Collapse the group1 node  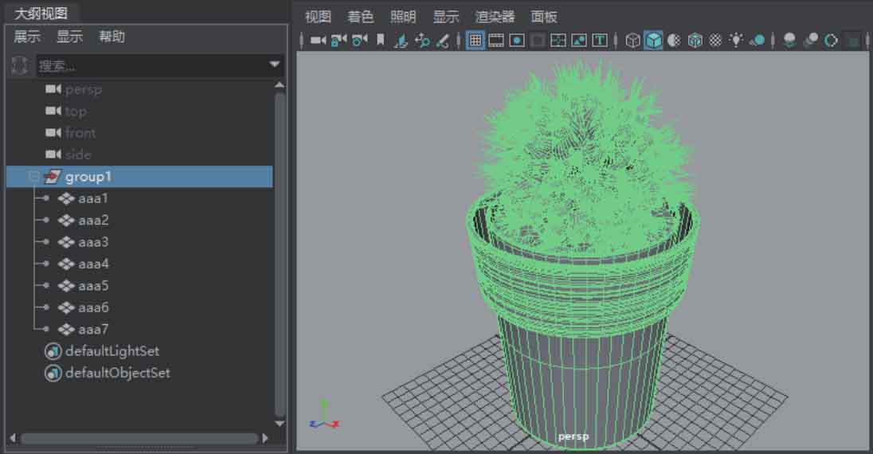click(x=34, y=177)
